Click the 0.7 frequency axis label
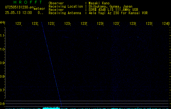 pos(2,90)
